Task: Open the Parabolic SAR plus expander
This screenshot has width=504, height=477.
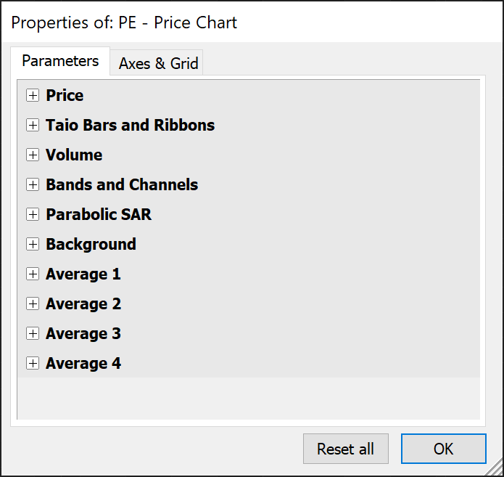Action: pyautogui.click(x=33, y=214)
